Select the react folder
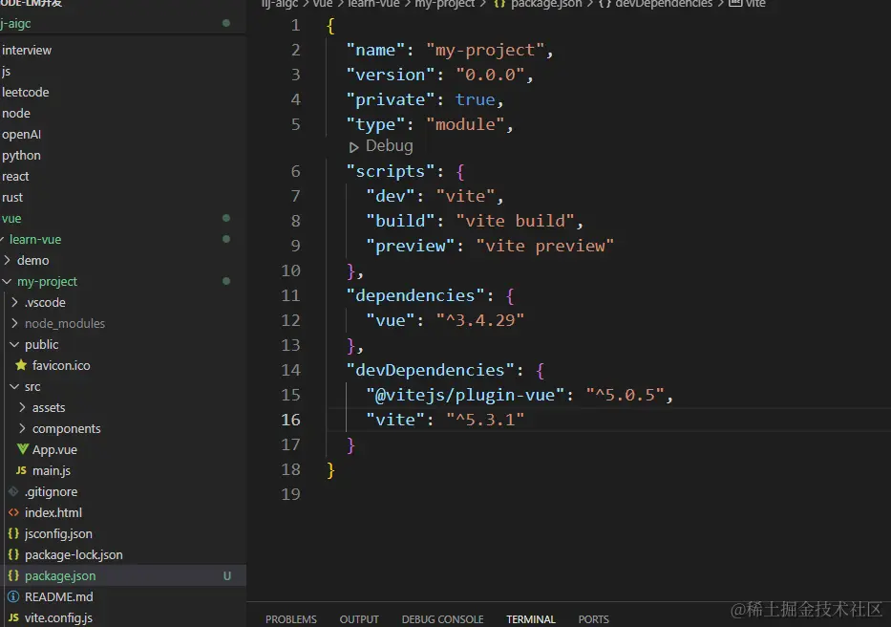Viewport: 891px width, 627px height. (x=15, y=177)
